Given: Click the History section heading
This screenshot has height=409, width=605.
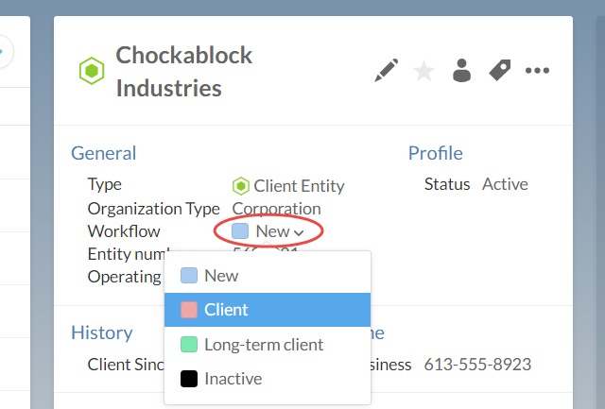Looking at the screenshot, I should tap(101, 332).
